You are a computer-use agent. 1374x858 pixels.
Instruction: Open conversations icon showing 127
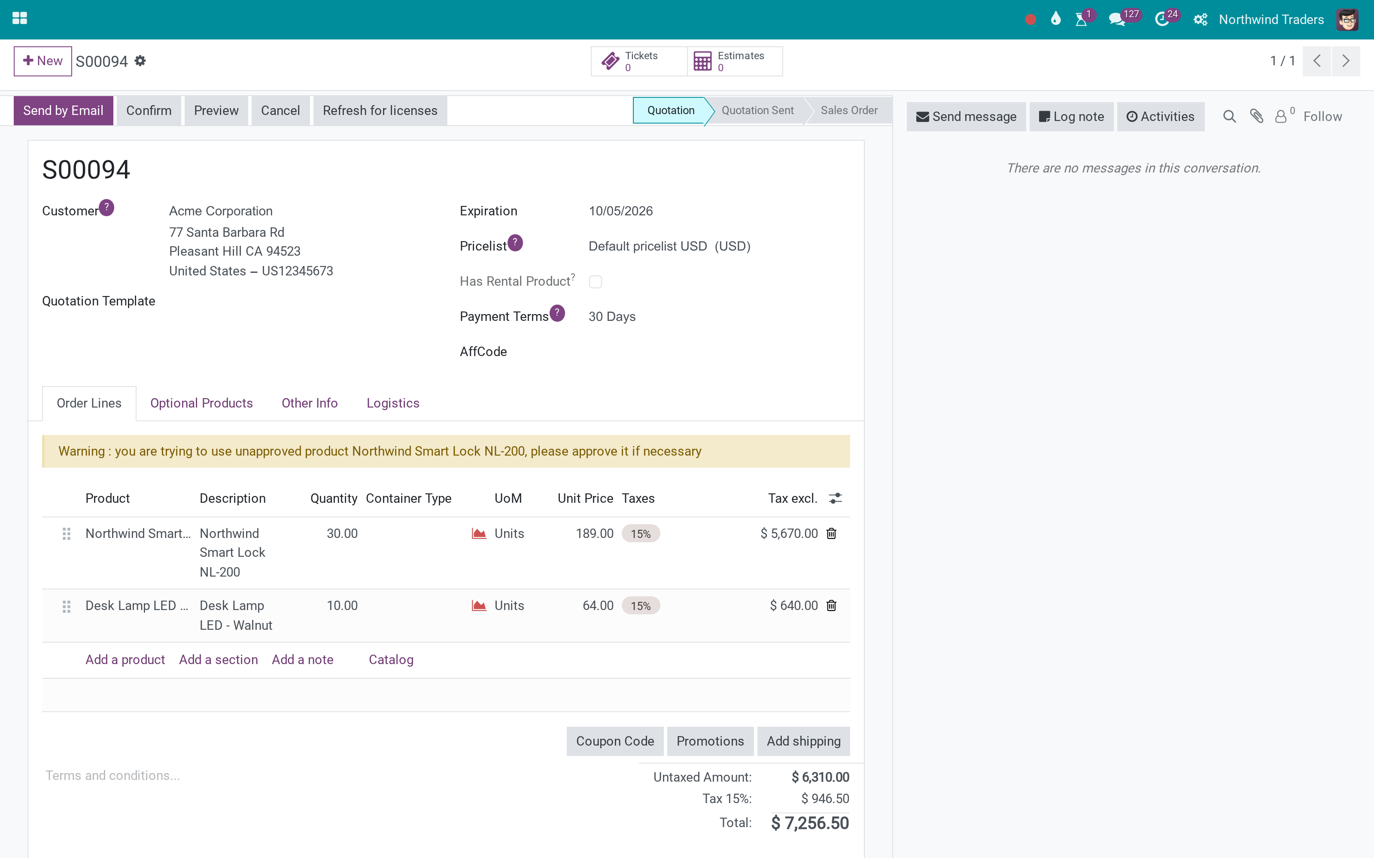pyautogui.click(x=1116, y=19)
